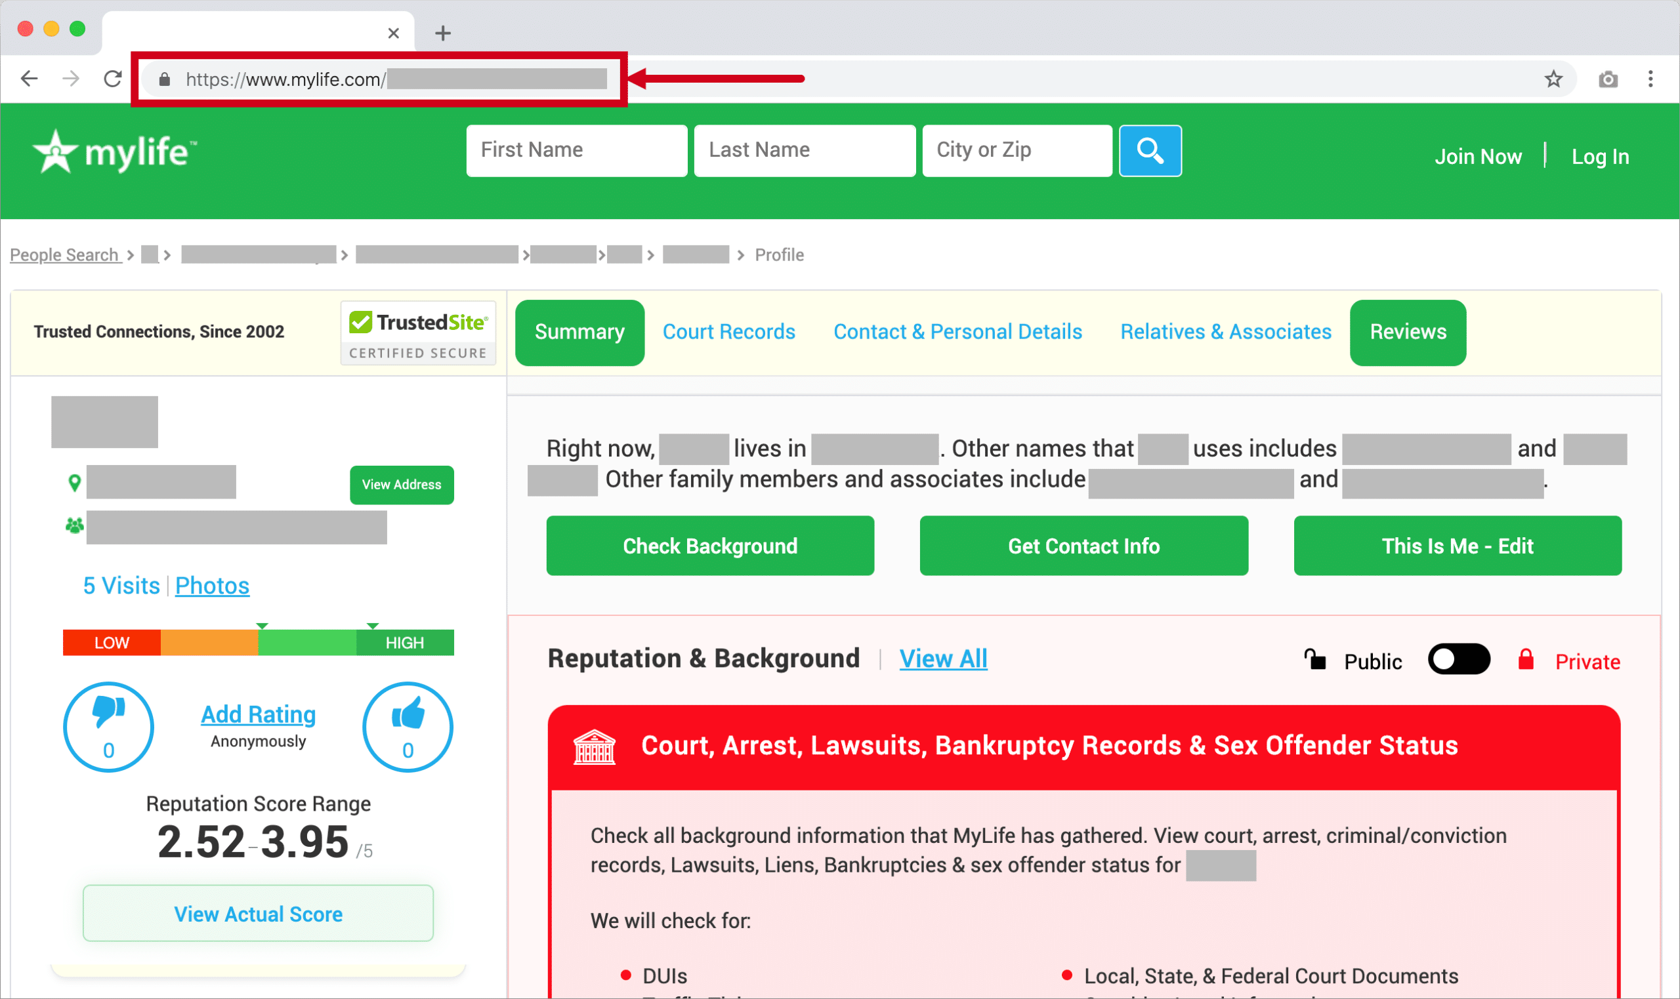1680x999 pixels.
Task: Click the blue magnifier search button
Action: click(1149, 151)
